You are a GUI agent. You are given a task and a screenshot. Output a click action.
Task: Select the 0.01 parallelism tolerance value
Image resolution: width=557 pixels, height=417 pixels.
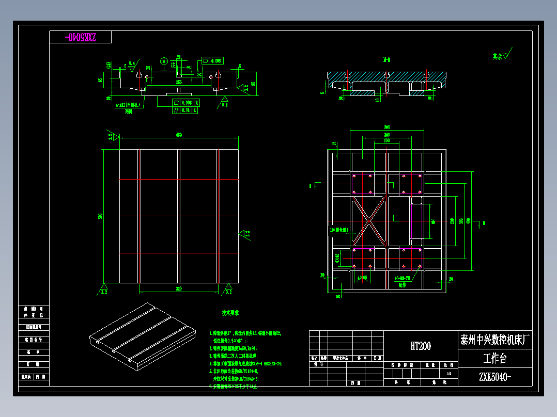pyautogui.click(x=186, y=110)
